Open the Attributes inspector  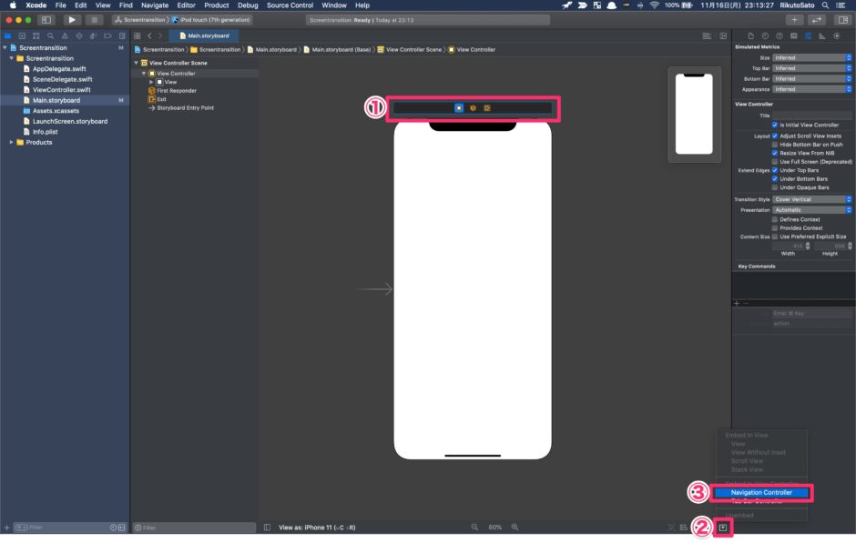[x=808, y=35]
